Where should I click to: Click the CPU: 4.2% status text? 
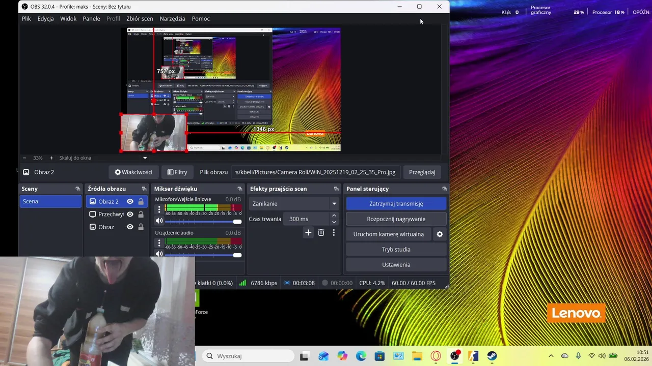(x=372, y=283)
